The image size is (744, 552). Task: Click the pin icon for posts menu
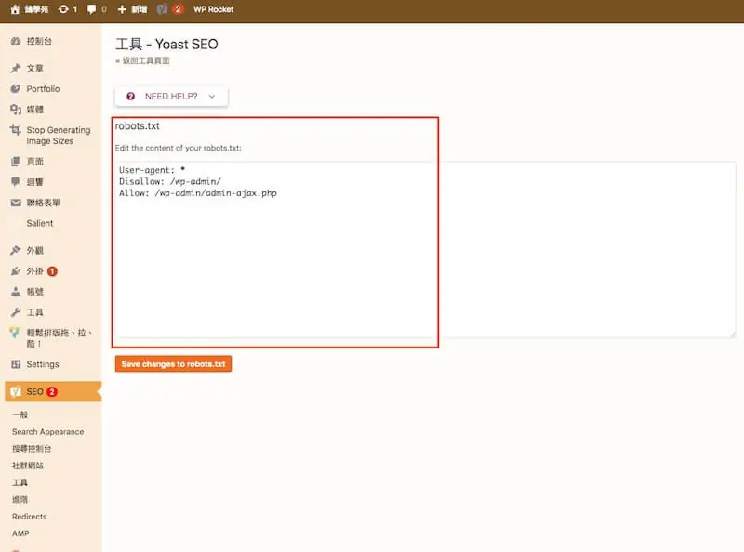pos(16,68)
